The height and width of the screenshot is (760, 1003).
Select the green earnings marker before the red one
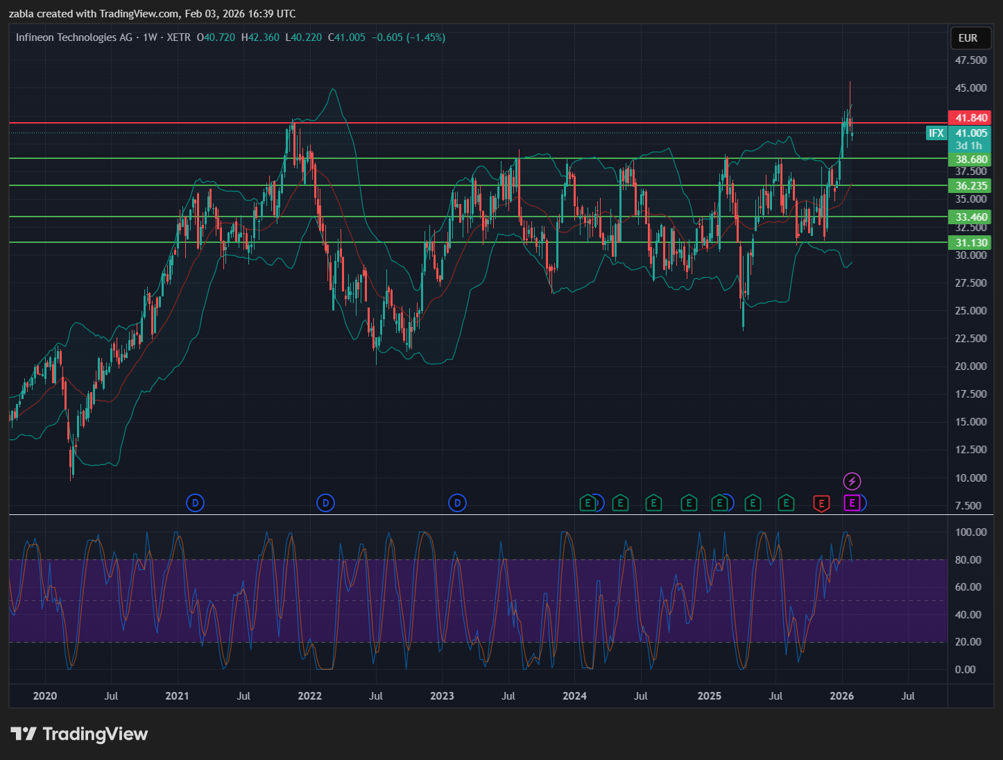coord(786,503)
